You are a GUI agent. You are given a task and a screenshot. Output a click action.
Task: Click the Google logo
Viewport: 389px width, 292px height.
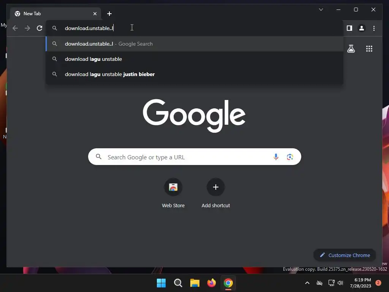click(x=194, y=116)
